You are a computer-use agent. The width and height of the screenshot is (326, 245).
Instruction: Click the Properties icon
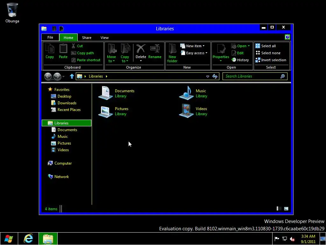point(221,49)
